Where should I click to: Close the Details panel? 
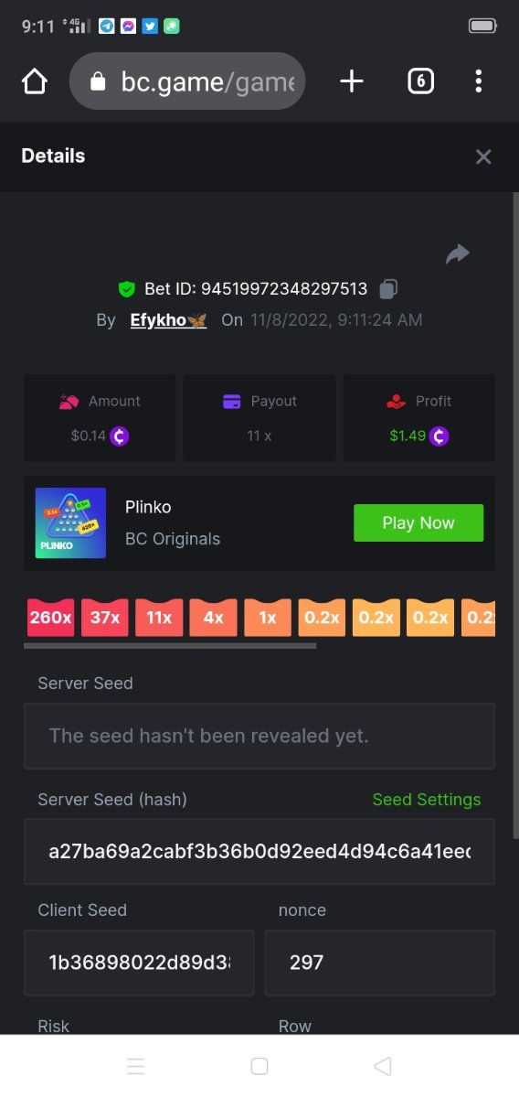(x=483, y=156)
